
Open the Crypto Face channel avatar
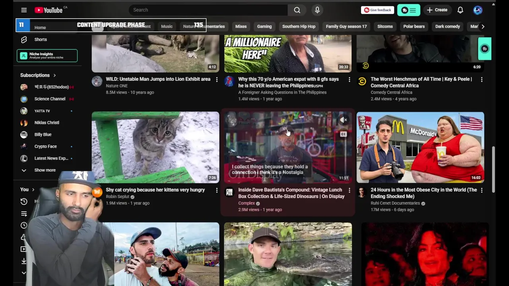pyautogui.click(x=24, y=146)
